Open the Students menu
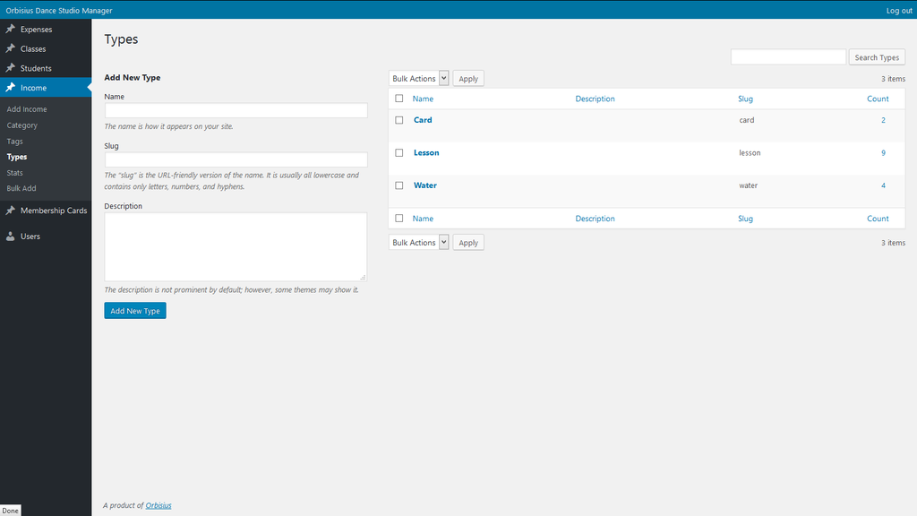Viewport: 917px width, 516px height. pos(46,68)
